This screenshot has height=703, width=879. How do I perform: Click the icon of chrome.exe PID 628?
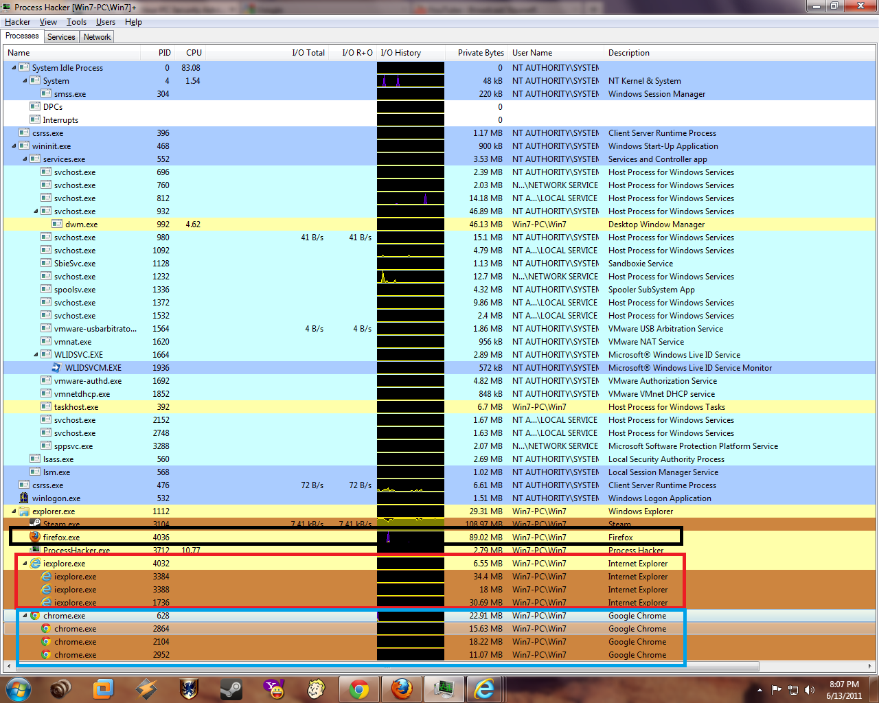click(x=35, y=616)
